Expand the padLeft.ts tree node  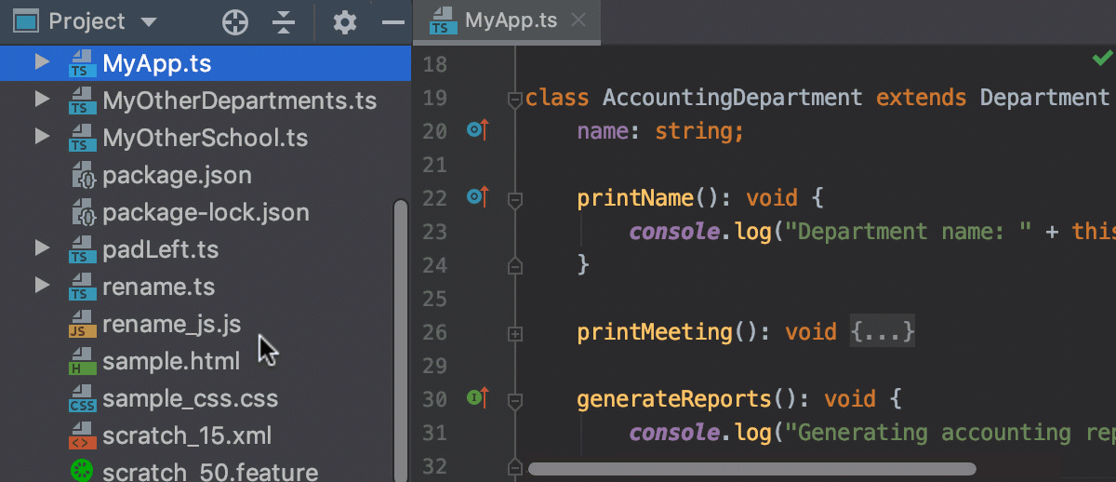41,248
